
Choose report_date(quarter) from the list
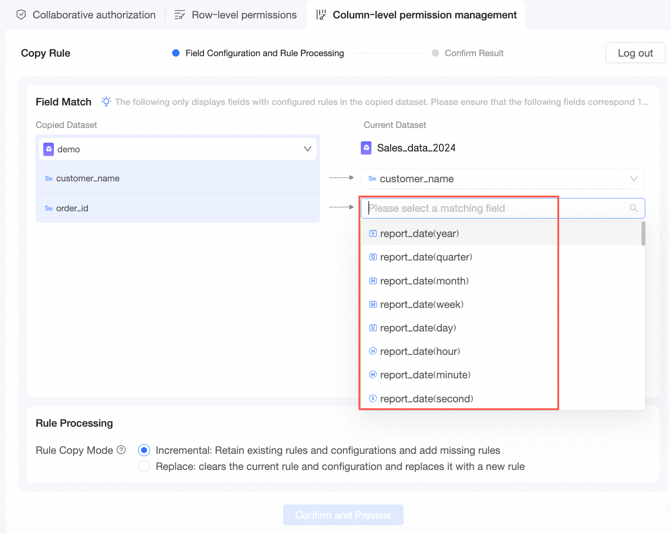[426, 257]
